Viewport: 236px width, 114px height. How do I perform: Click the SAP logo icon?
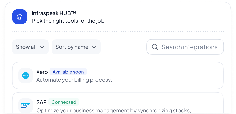(x=26, y=106)
